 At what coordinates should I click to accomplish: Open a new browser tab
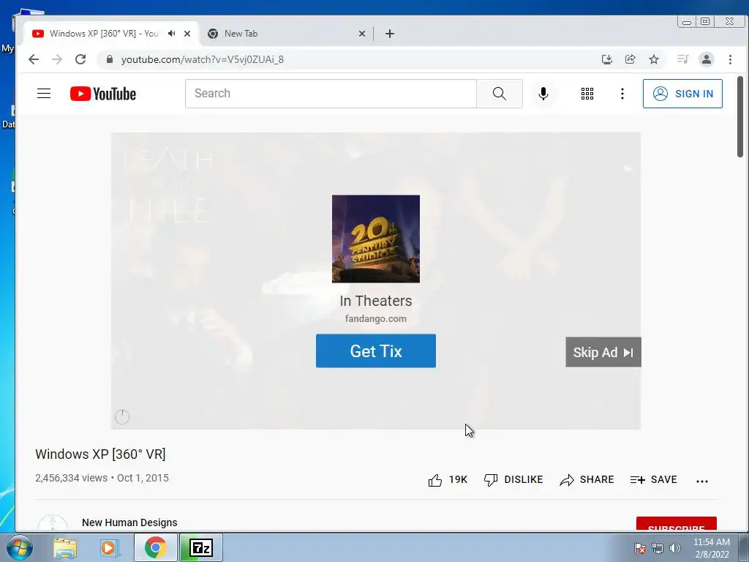[390, 34]
